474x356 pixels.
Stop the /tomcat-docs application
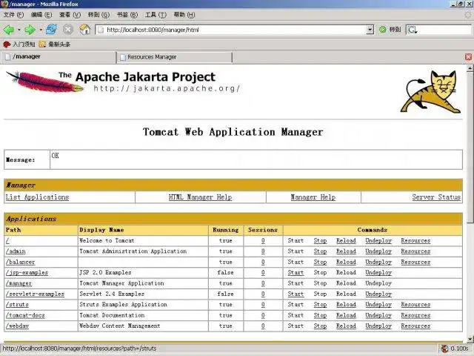[x=320, y=315]
